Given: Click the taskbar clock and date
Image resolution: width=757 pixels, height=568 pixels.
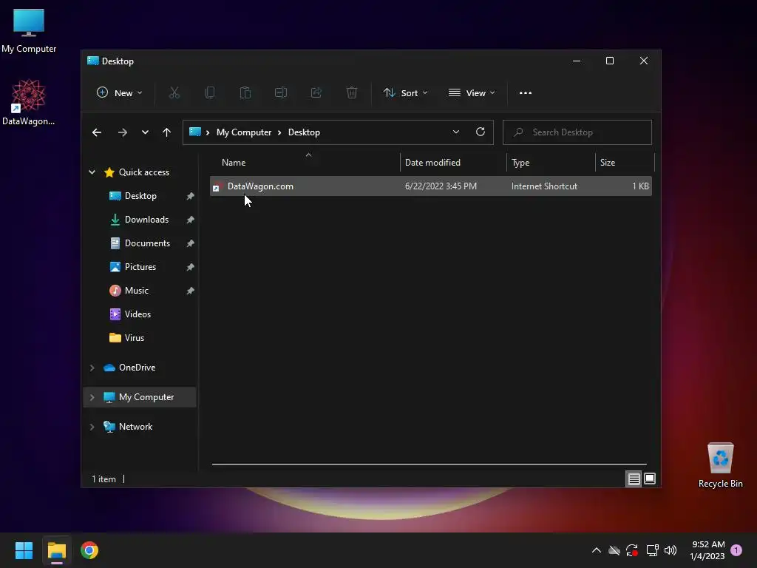Looking at the screenshot, I should [707, 550].
